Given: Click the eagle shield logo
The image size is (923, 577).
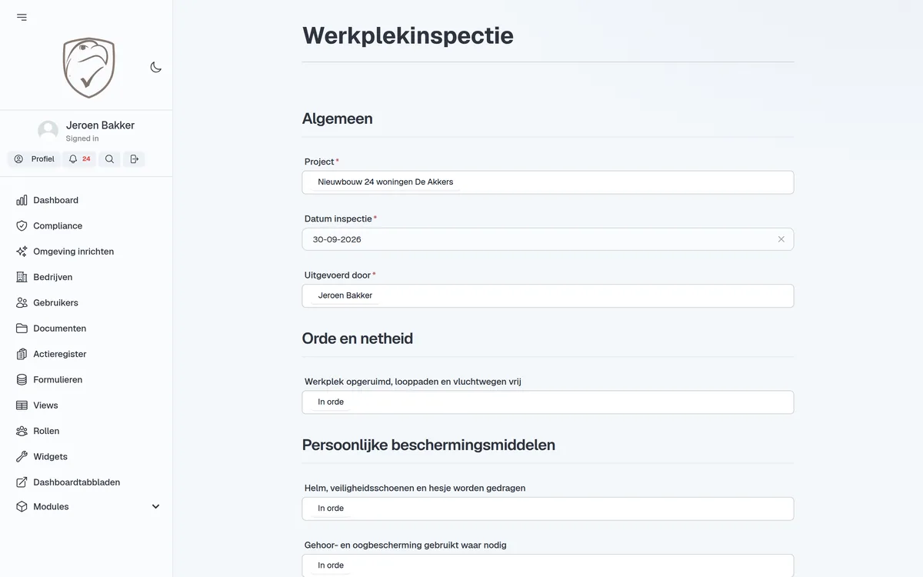Looking at the screenshot, I should [88, 68].
